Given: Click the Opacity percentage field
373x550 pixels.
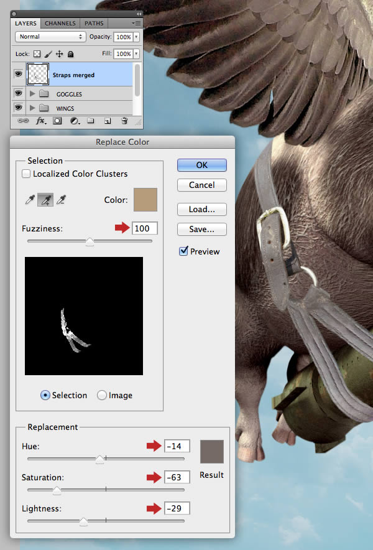Looking at the screenshot, I should [x=123, y=37].
